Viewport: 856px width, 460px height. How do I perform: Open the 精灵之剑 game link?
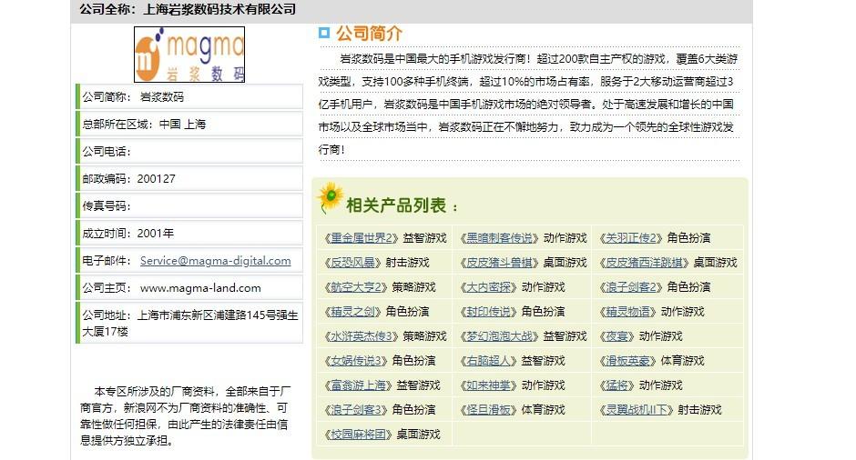353,311
